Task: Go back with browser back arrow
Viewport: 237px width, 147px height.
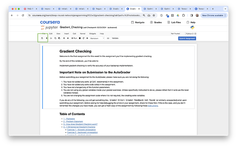Action: [x=12, y=15]
